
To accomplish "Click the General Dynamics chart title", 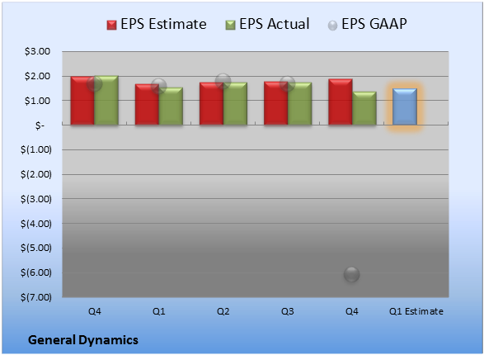I will [83, 340].
